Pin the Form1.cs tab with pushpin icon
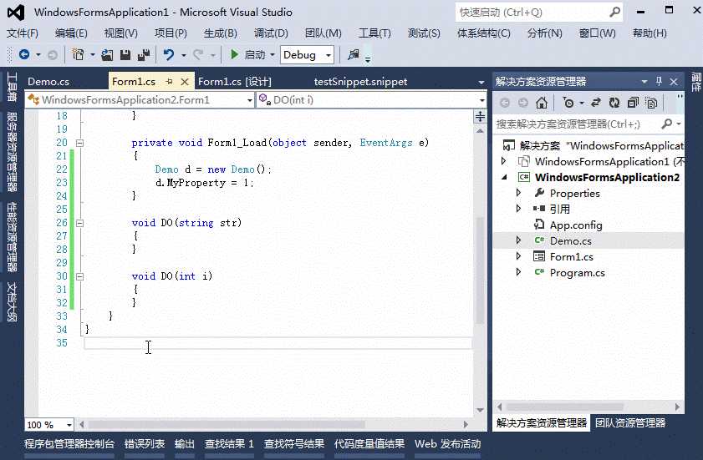The width and height of the screenshot is (703, 460). click(169, 82)
